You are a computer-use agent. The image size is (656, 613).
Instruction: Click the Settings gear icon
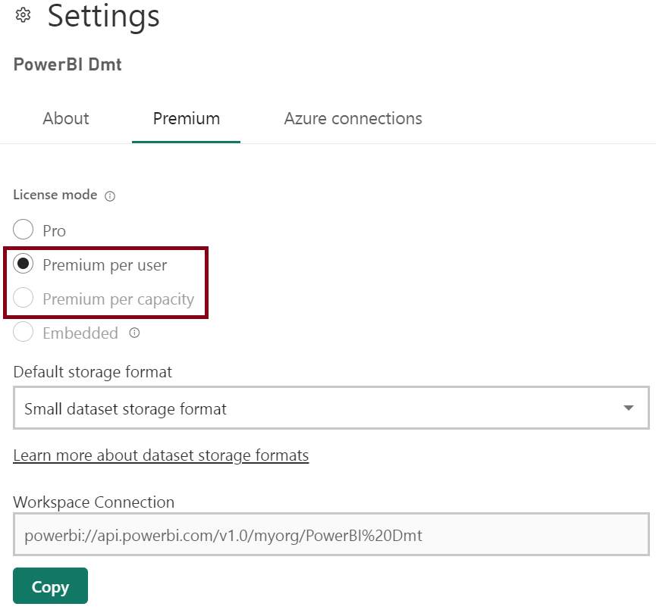pyautogui.click(x=23, y=15)
